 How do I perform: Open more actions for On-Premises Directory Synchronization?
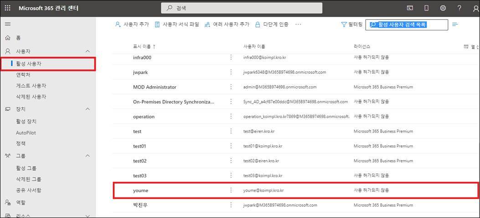point(231,102)
